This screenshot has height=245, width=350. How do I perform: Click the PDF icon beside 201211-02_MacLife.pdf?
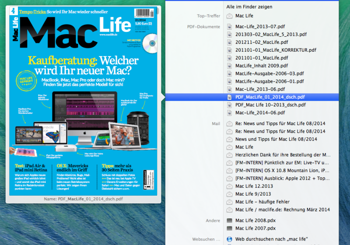point(229,42)
